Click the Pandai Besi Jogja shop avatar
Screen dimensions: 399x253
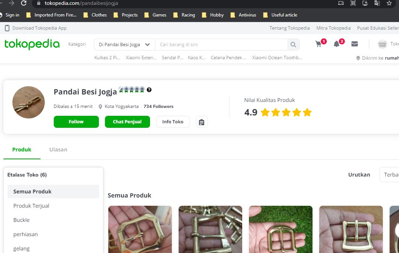click(29, 102)
